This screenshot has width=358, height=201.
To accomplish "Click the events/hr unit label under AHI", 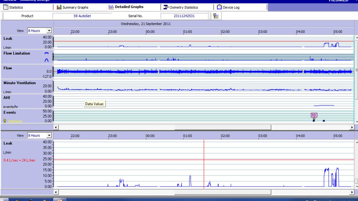I will (11, 107).
